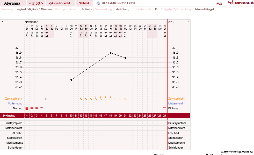
Task: Click the left Zervixschleim row label
Action: [13, 99]
